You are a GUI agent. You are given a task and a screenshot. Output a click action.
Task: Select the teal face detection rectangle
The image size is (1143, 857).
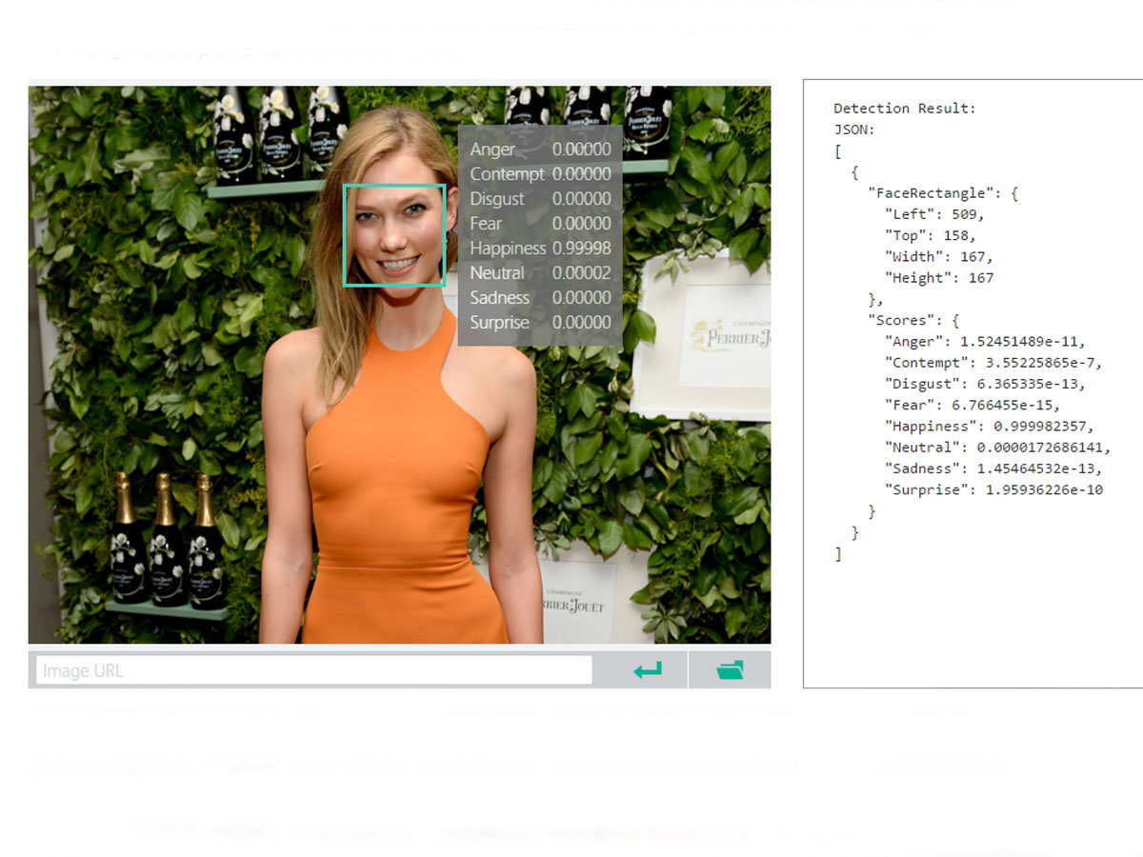(x=394, y=235)
